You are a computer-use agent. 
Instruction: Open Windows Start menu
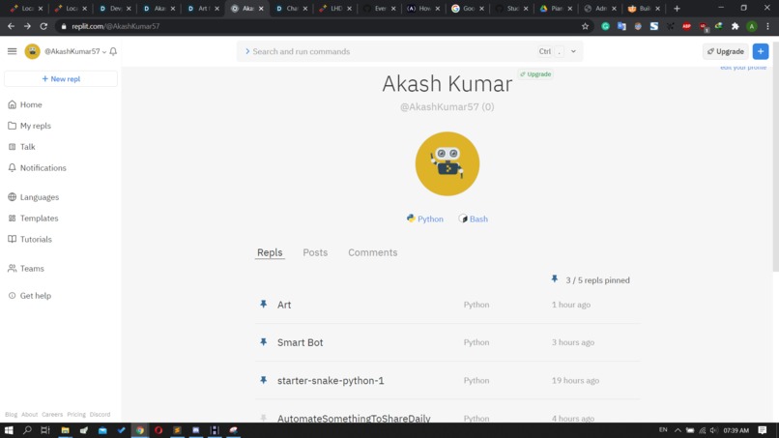coord(9,430)
